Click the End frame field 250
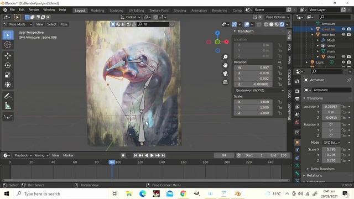 (x=279, y=155)
